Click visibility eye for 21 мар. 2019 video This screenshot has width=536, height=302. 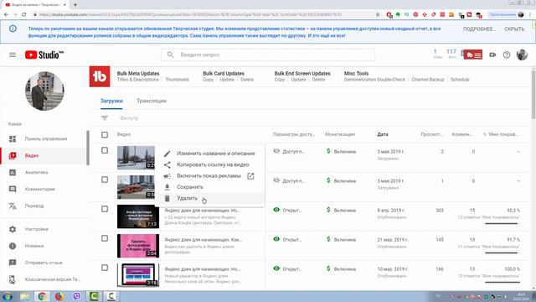pos(276,239)
